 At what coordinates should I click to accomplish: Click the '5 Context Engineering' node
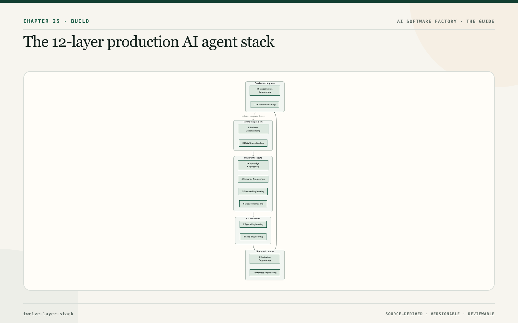[253, 192]
